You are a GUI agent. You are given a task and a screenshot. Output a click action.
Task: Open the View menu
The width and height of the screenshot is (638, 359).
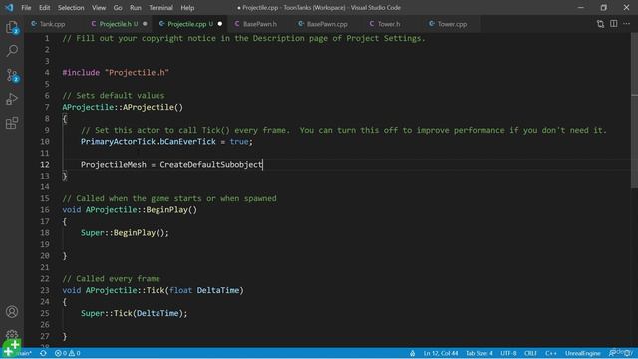coord(99,8)
